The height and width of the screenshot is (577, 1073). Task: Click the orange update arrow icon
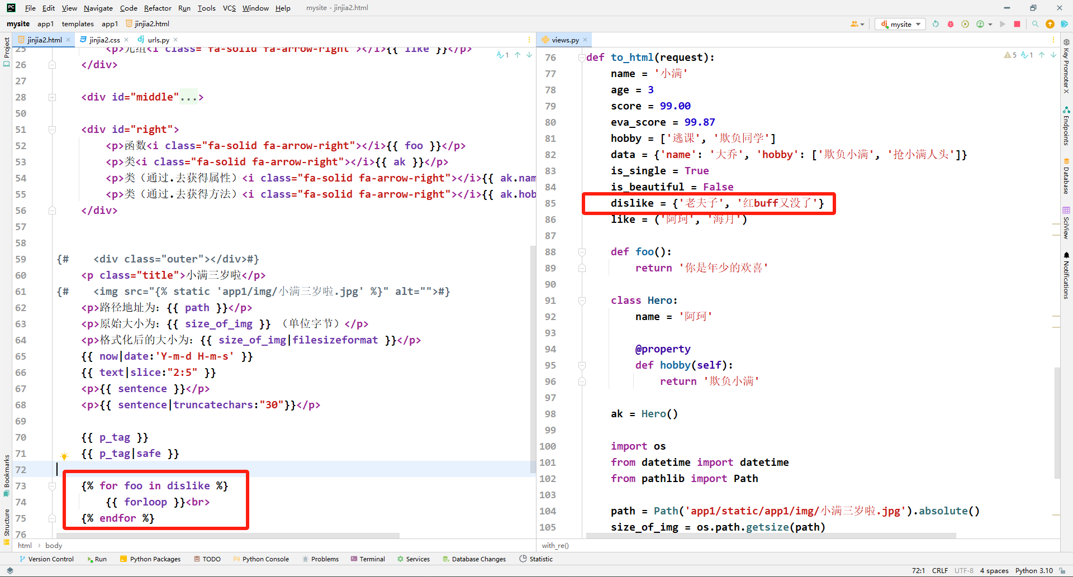[1050, 24]
